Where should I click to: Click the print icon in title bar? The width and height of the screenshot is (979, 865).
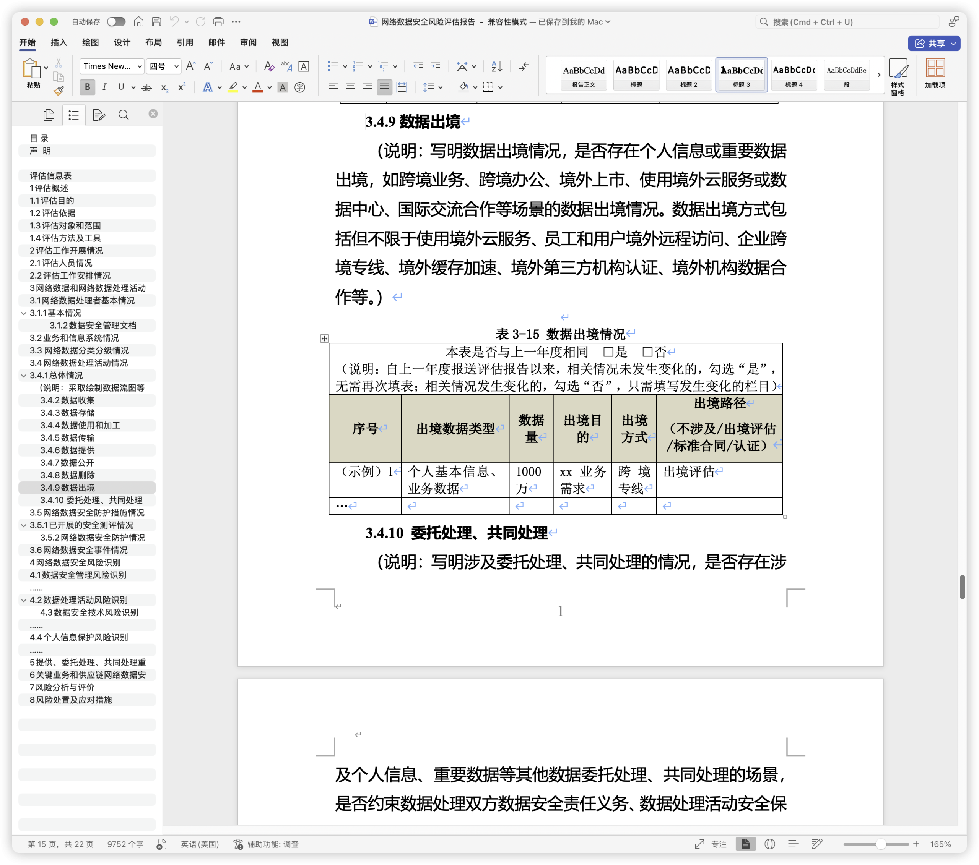tap(218, 21)
